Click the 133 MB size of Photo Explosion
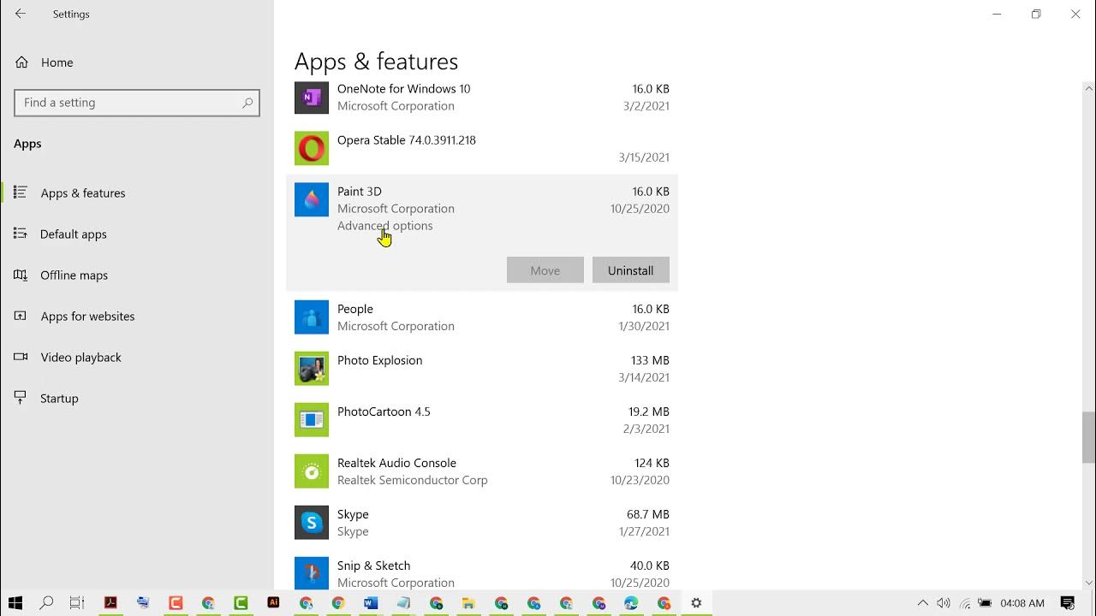1096x616 pixels. pyautogui.click(x=650, y=360)
